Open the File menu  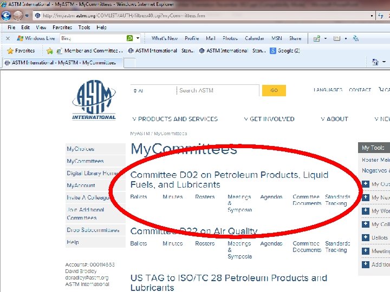click(x=11, y=28)
